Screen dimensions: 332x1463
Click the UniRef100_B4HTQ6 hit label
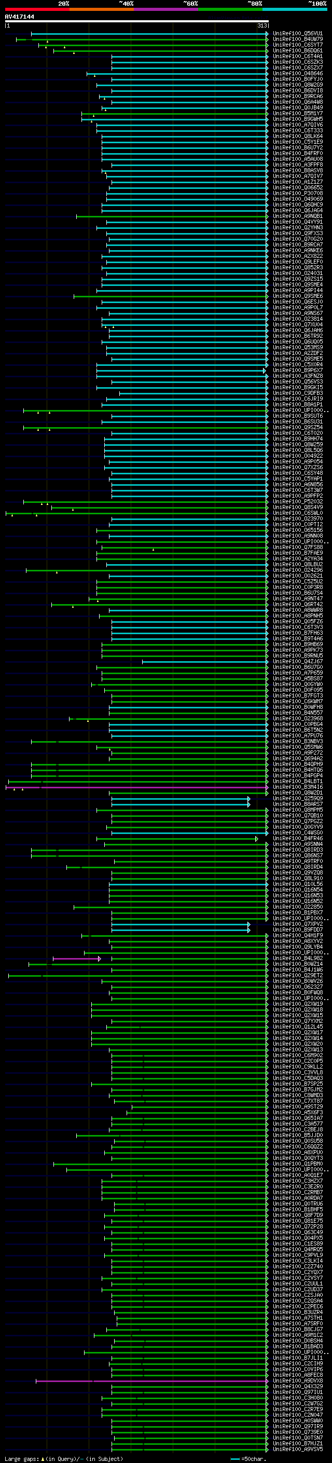(298, 770)
